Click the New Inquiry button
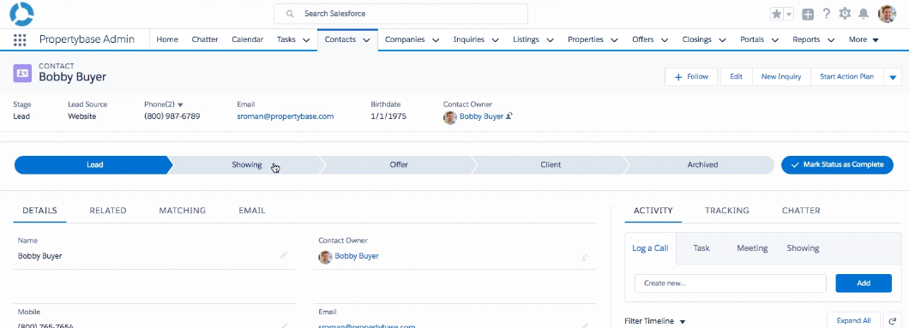Viewport: 909px width, 328px height. tap(781, 76)
